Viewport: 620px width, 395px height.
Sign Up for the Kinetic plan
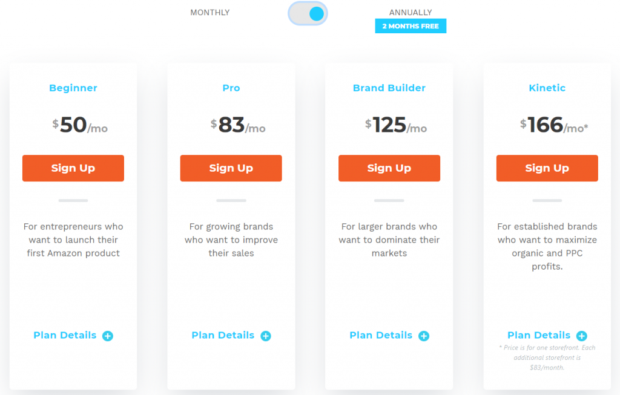point(547,168)
